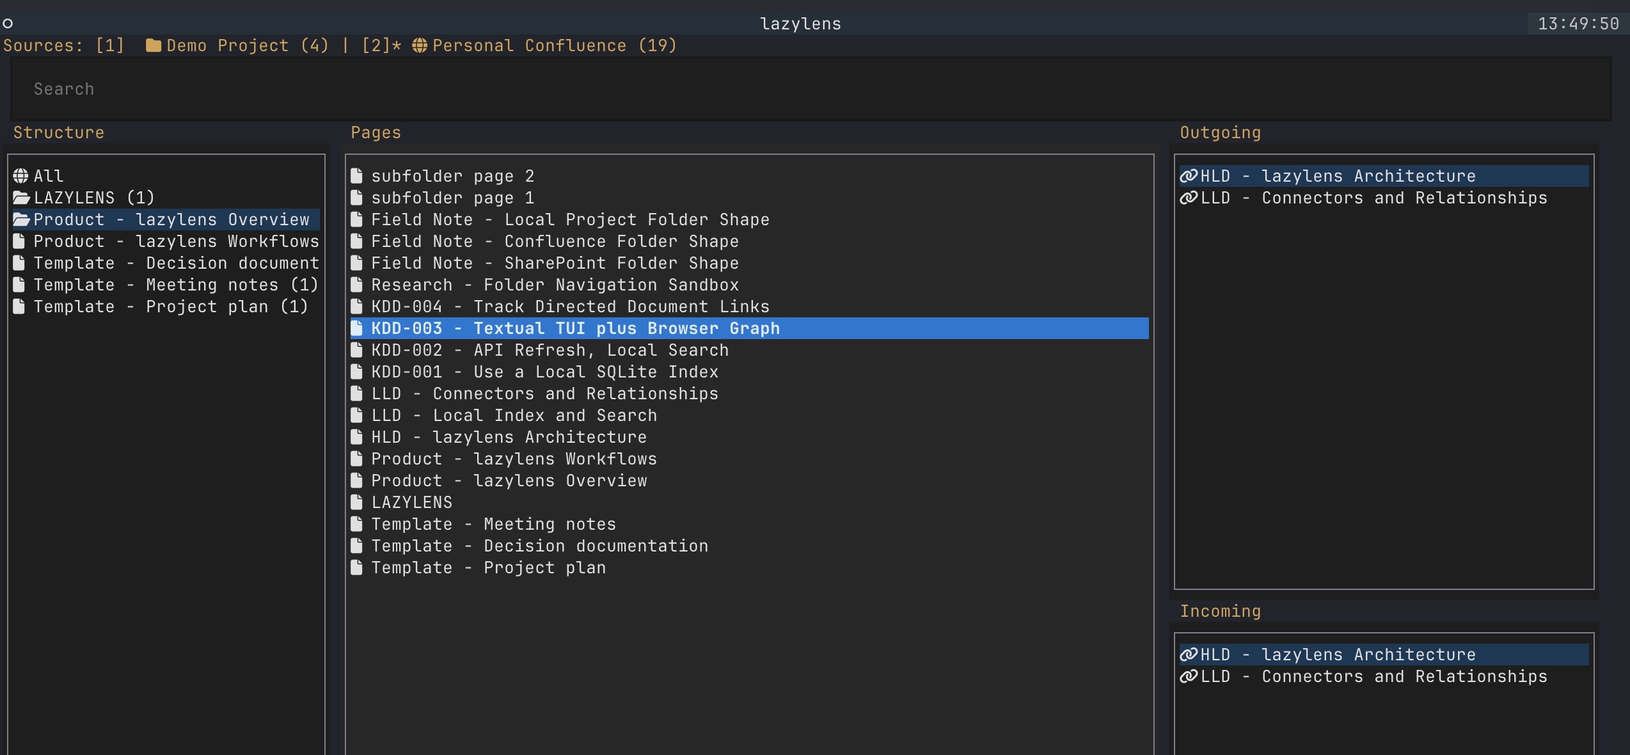The height and width of the screenshot is (755, 1630).
Task: Click file icon of KDD-001 page row
Action: [x=357, y=372]
